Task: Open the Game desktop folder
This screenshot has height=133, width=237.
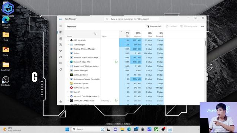Action: pyautogui.click(x=6, y=51)
